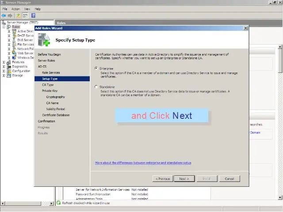Click the Diagnostics node icon

9,67
